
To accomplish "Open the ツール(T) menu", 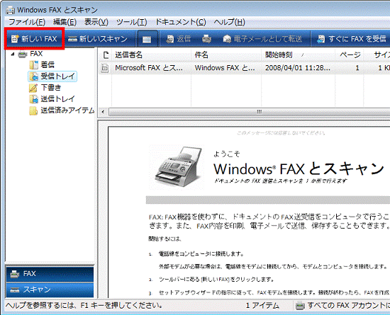I will coord(132,22).
